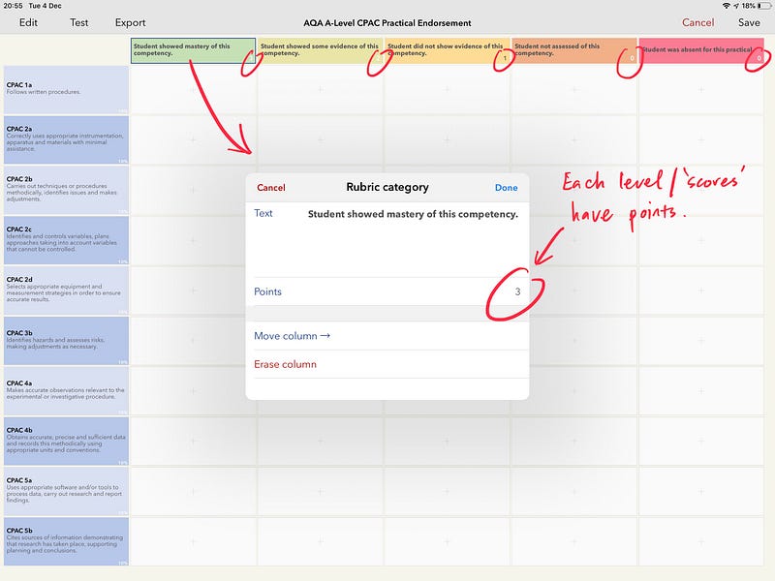
Task: Open the CPAC 3b criterion row
Action: [x=66, y=341]
